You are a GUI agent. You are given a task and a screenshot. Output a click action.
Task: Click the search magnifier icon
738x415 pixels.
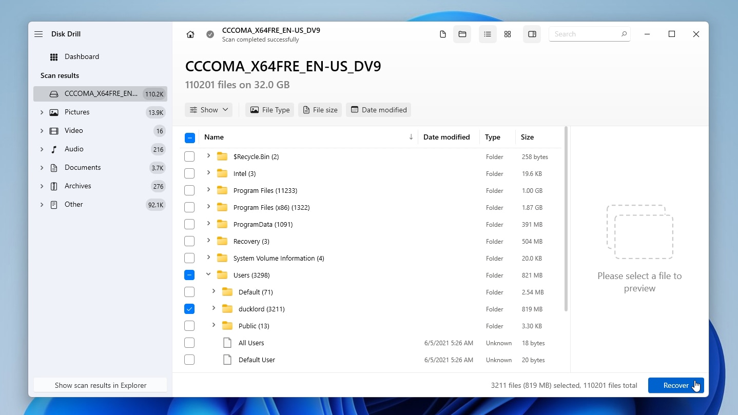click(624, 34)
